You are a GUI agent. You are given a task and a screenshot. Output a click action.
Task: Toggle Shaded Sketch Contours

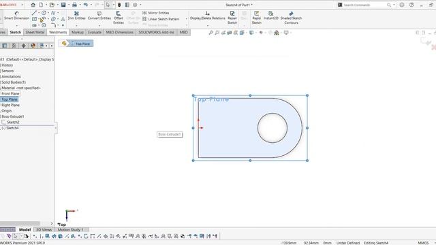[291, 18]
